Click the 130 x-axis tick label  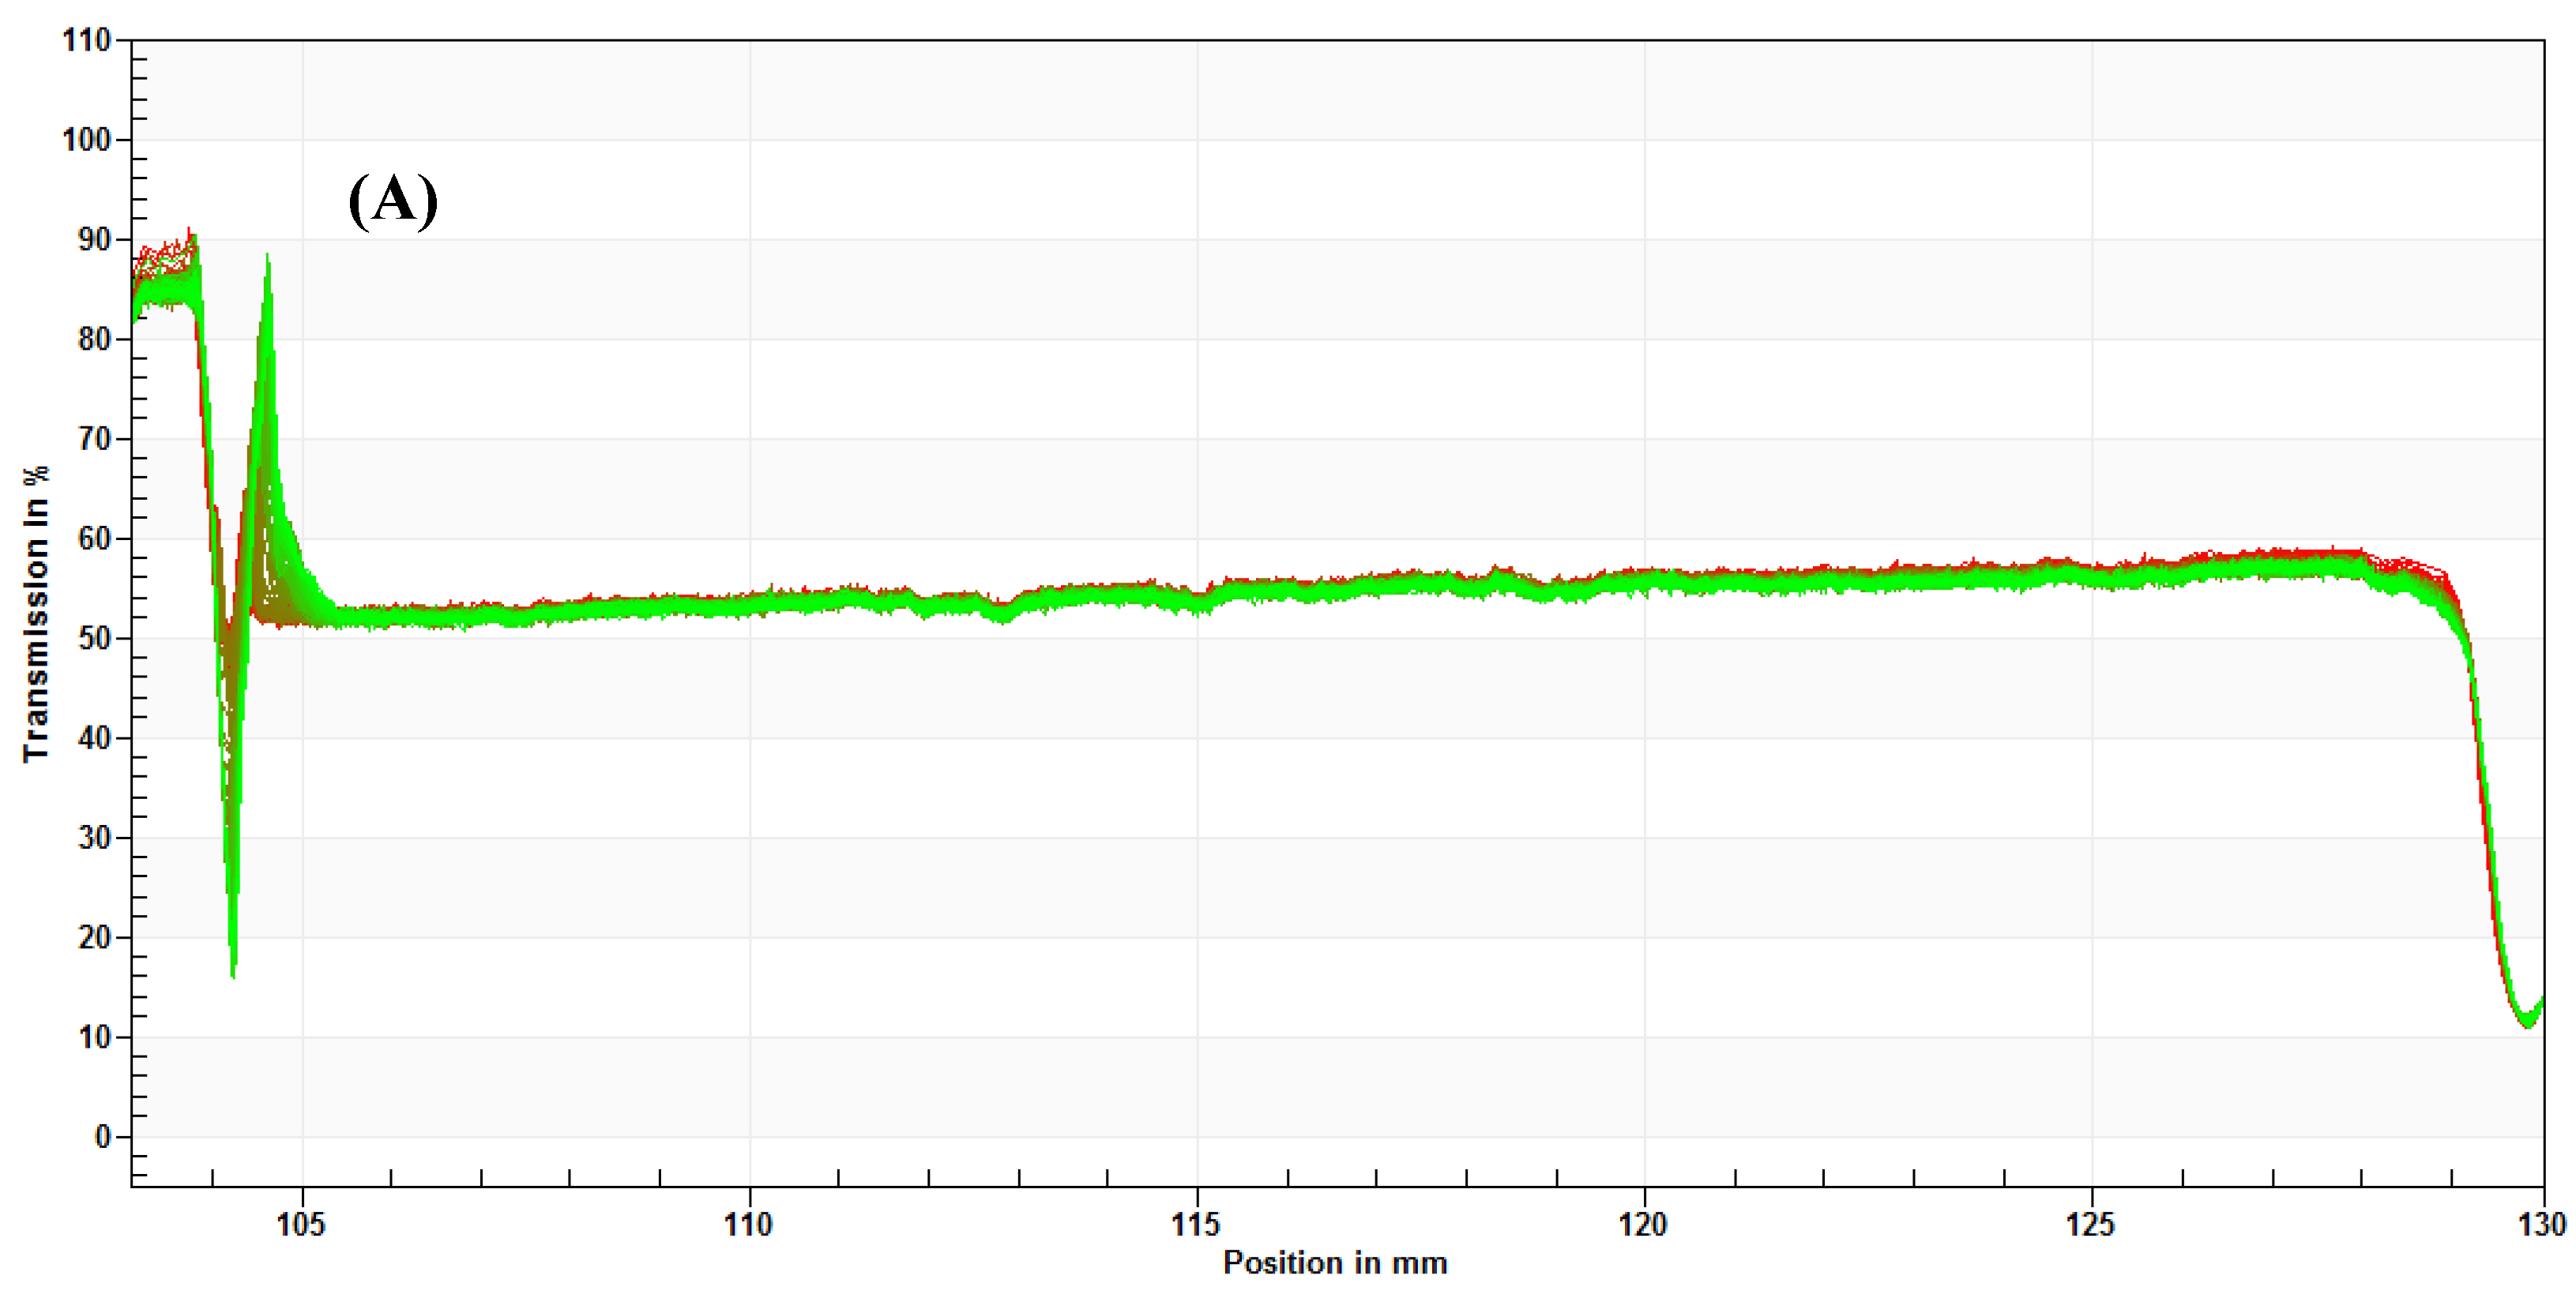[x=2541, y=1224]
